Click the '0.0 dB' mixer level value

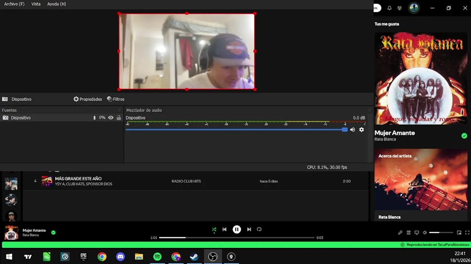pos(359,118)
